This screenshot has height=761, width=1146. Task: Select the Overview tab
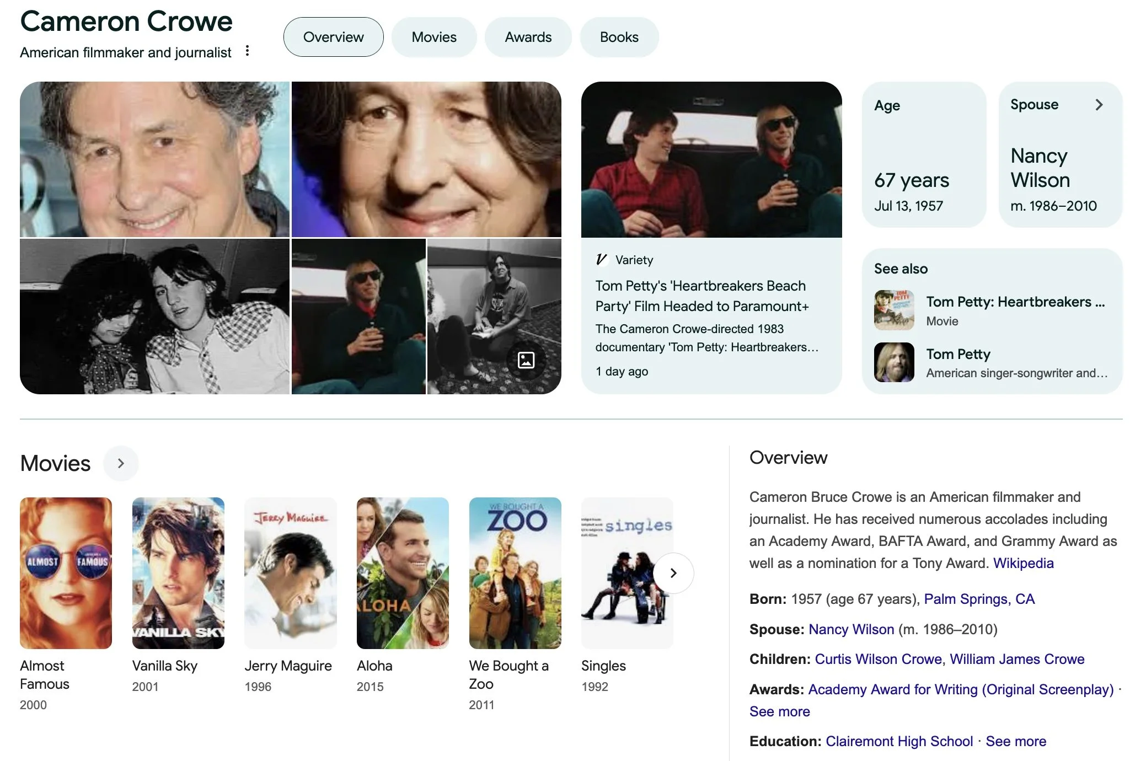point(333,37)
